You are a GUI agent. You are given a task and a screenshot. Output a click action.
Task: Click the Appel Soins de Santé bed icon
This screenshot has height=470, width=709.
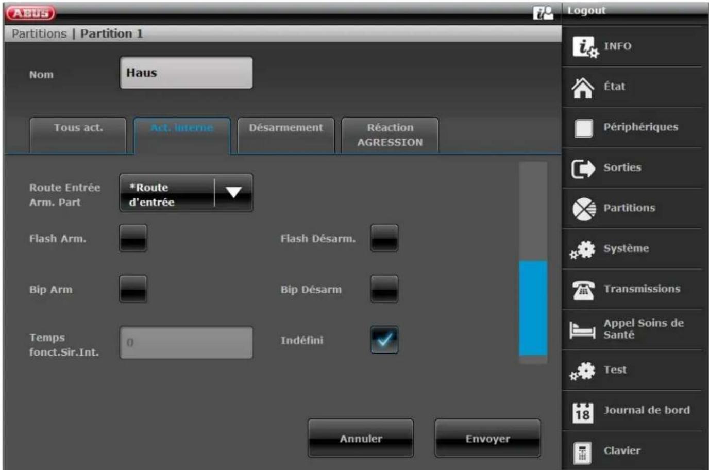click(582, 330)
